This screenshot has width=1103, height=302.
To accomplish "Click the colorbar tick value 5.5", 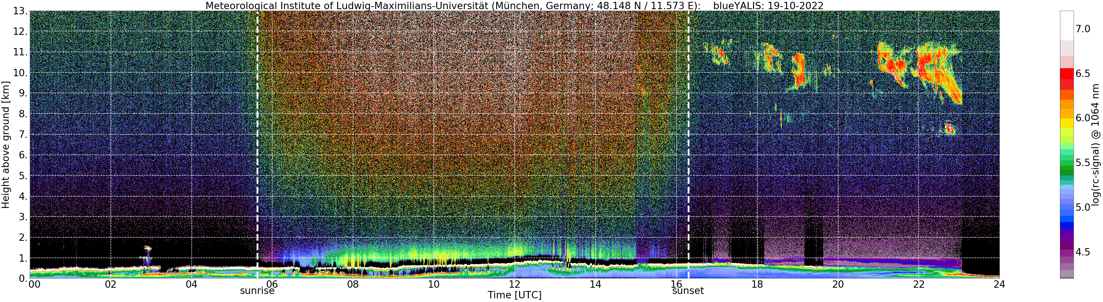I will tap(1083, 163).
